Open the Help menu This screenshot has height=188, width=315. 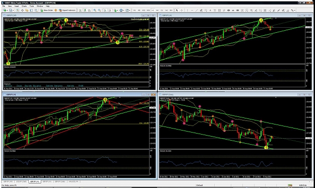47,6
